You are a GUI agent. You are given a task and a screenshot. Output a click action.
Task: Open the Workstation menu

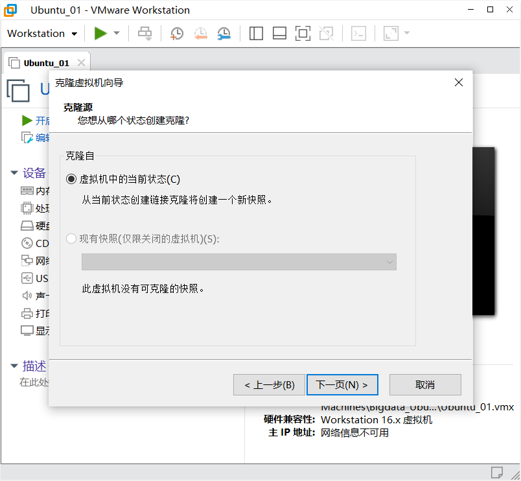tap(42, 34)
